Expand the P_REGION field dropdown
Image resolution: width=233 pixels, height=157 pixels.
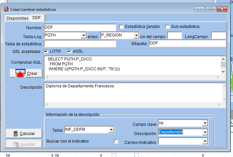tap(136, 35)
